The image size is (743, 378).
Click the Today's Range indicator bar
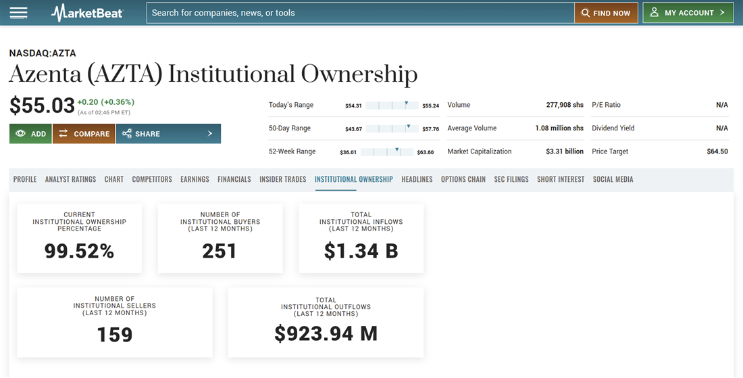tap(393, 105)
